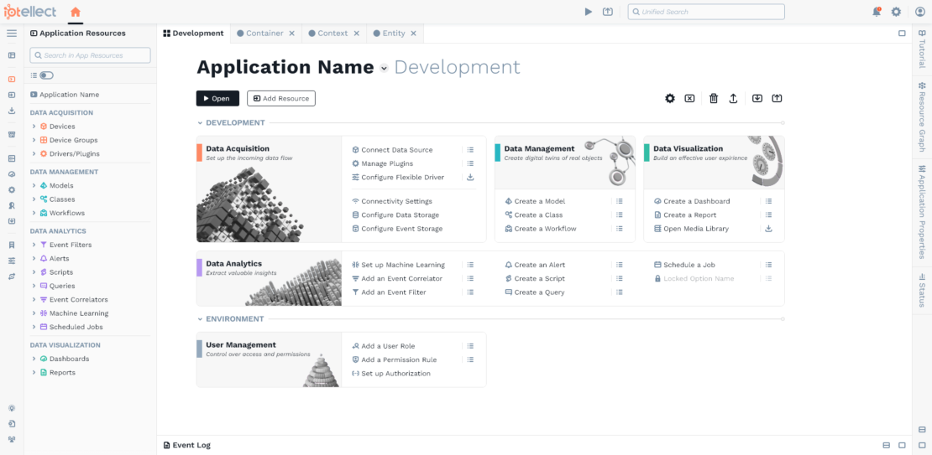Click the list icon beside Add a User Role
The width and height of the screenshot is (932, 455).
pos(470,346)
